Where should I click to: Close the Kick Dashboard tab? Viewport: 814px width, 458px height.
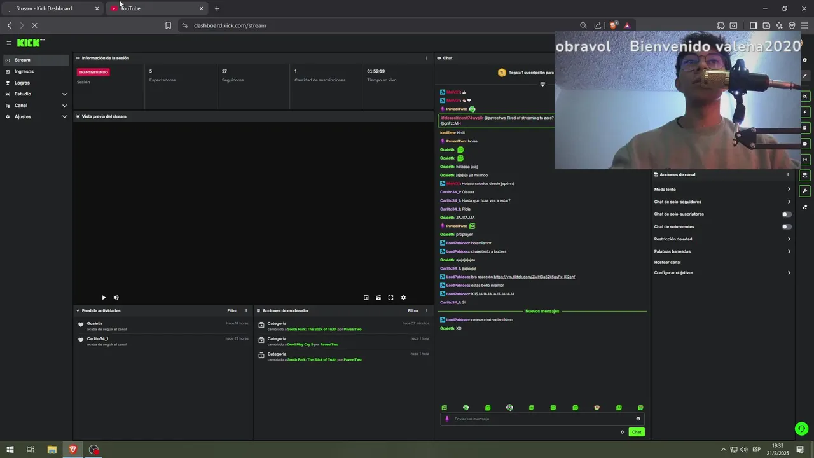[97, 8]
